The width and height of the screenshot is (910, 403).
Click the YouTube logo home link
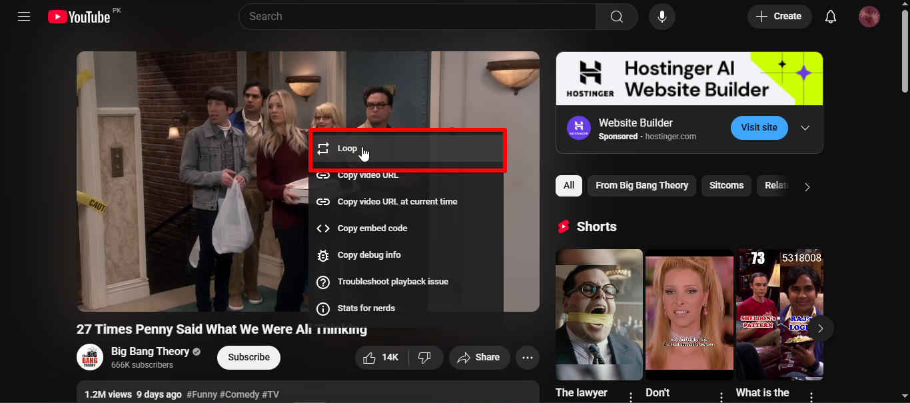click(x=79, y=17)
